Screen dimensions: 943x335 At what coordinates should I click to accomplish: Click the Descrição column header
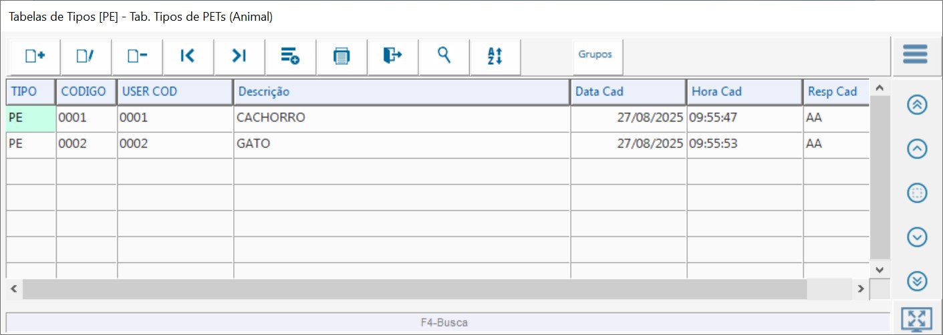point(401,92)
